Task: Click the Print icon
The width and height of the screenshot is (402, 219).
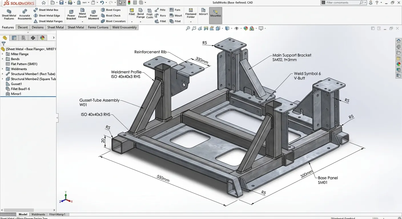Action: pos(70,3)
